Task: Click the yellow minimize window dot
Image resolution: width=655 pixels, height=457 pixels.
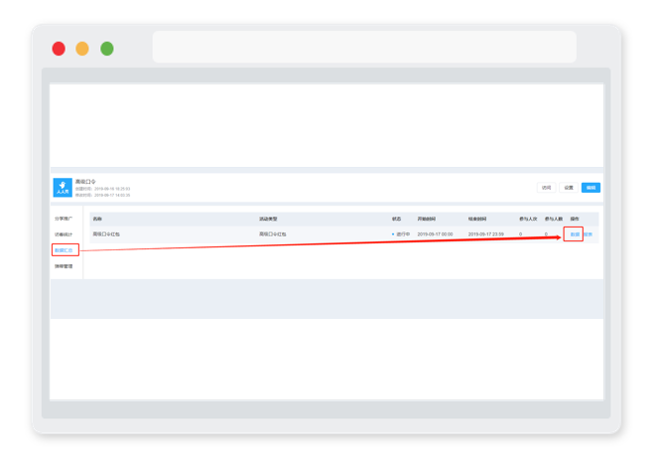Action: point(82,49)
